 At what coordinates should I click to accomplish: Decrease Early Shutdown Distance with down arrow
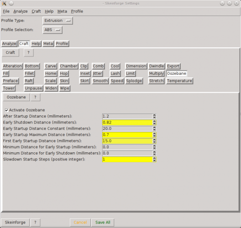(x=154, y=124)
